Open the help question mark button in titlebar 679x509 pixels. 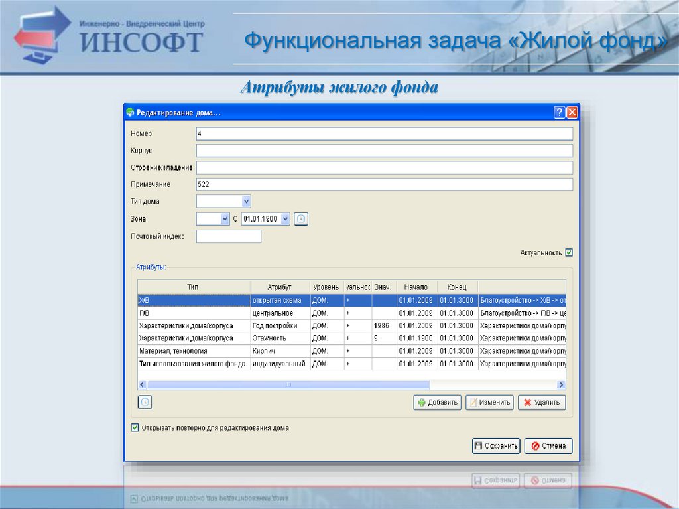559,113
